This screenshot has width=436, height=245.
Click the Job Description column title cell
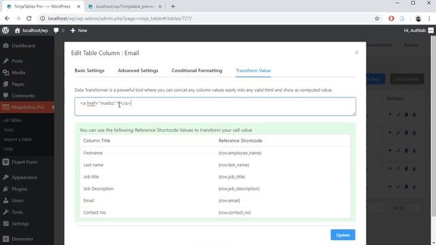pos(98,189)
